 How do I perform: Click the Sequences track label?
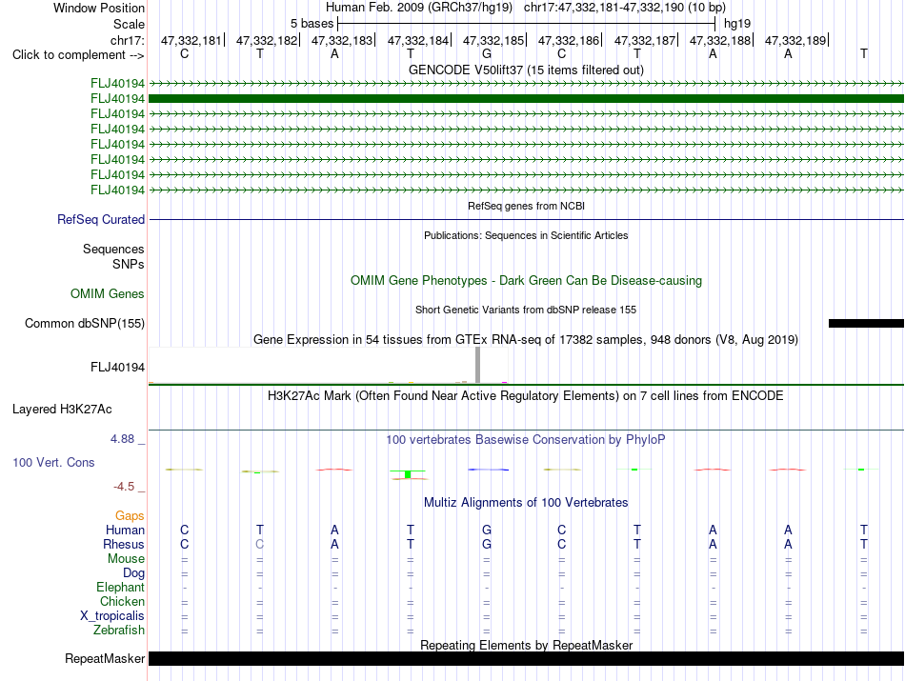pyautogui.click(x=113, y=249)
